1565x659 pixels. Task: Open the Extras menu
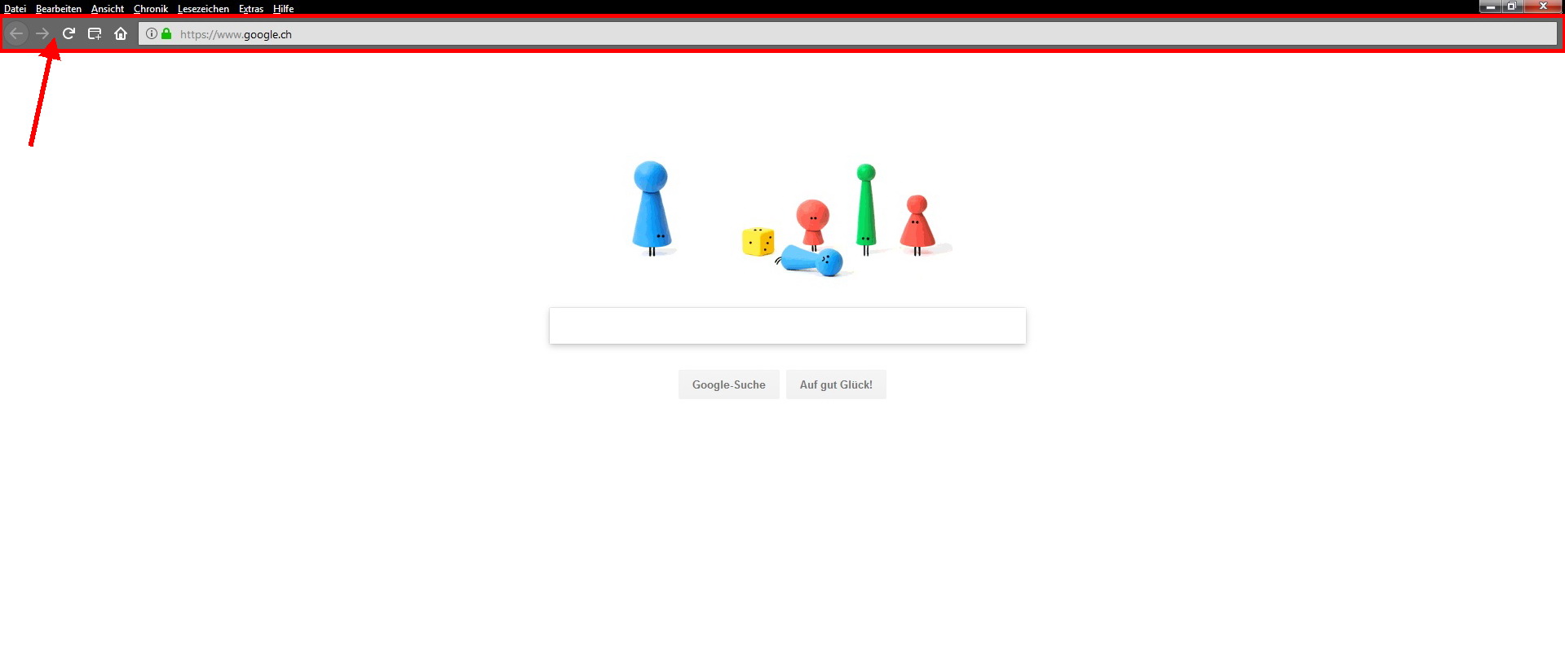[251, 9]
